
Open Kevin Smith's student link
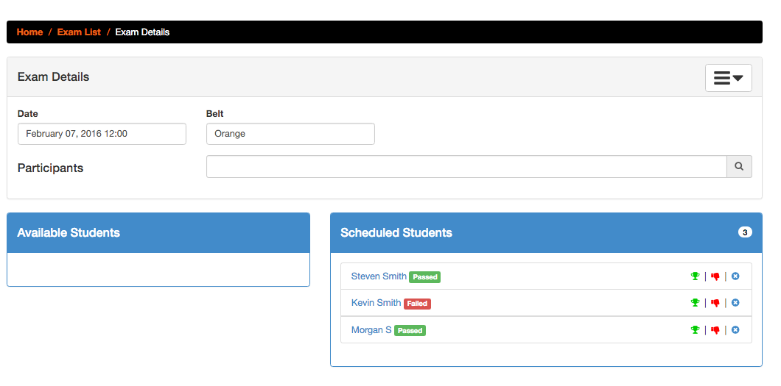376,302
